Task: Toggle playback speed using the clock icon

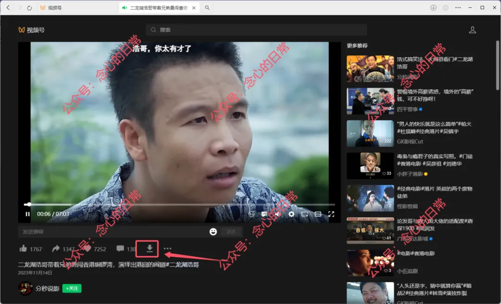Action: pos(252,214)
